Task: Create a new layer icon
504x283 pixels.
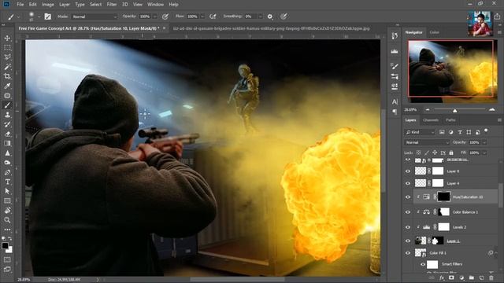Action: pyautogui.click(x=481, y=277)
